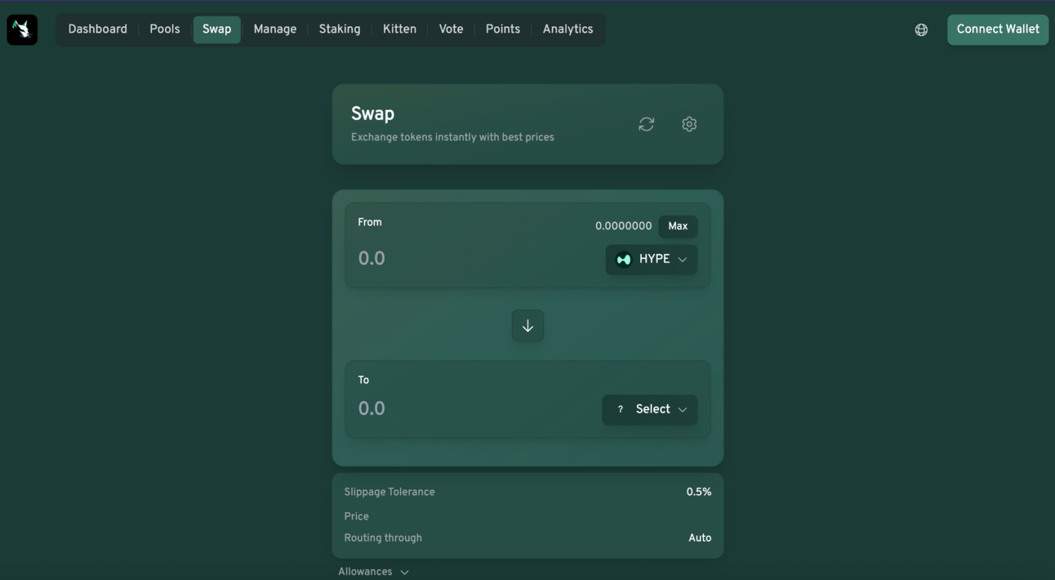Open swap settings gear icon

click(x=689, y=124)
